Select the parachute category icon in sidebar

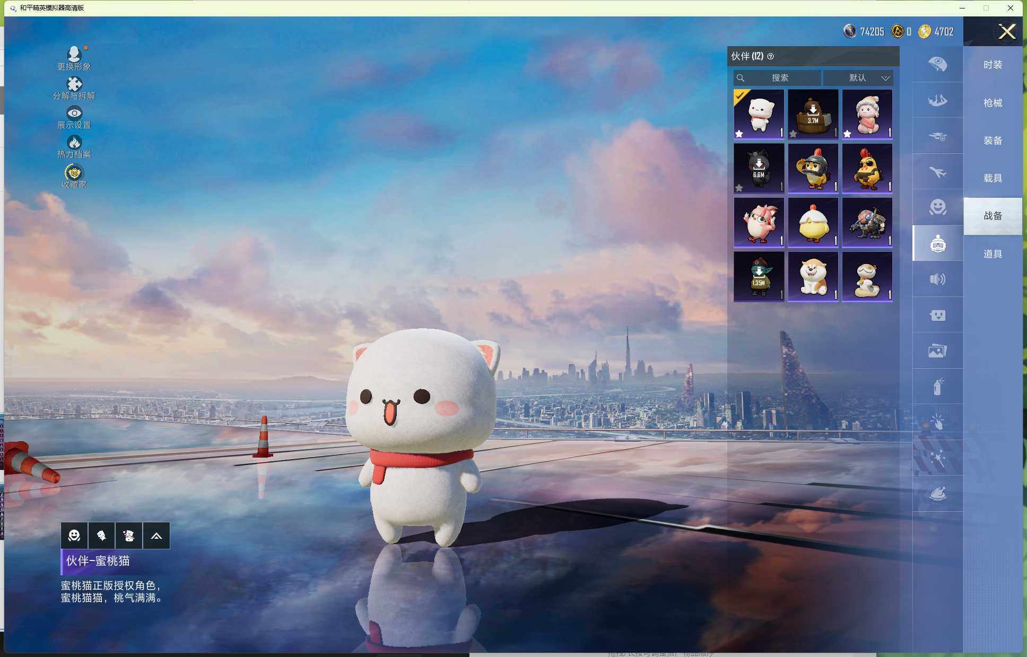point(937,64)
